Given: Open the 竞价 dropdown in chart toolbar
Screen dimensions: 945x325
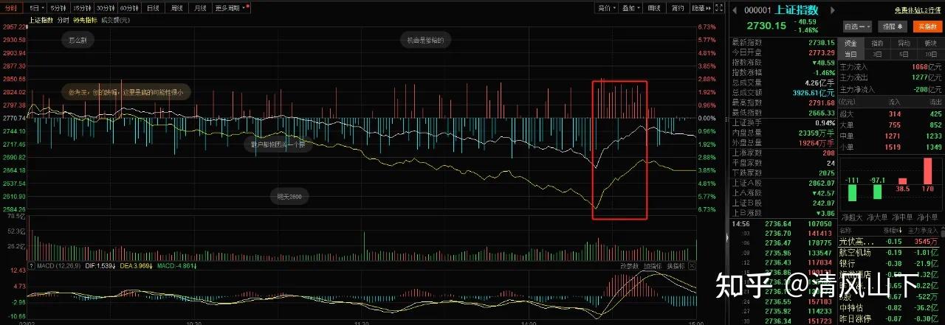Looking at the screenshot, I should tap(606, 8).
